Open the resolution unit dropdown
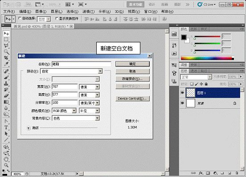 click(x=97, y=103)
